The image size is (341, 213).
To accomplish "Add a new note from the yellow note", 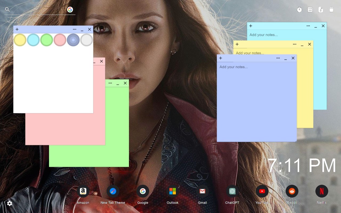I will pyautogui.click(x=237, y=44).
